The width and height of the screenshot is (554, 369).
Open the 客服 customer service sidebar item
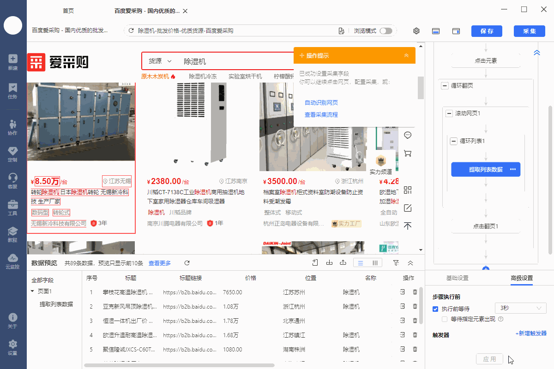click(x=13, y=181)
